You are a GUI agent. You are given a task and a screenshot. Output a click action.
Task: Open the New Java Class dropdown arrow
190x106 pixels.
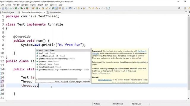pyautogui.click(x=39, y=8)
